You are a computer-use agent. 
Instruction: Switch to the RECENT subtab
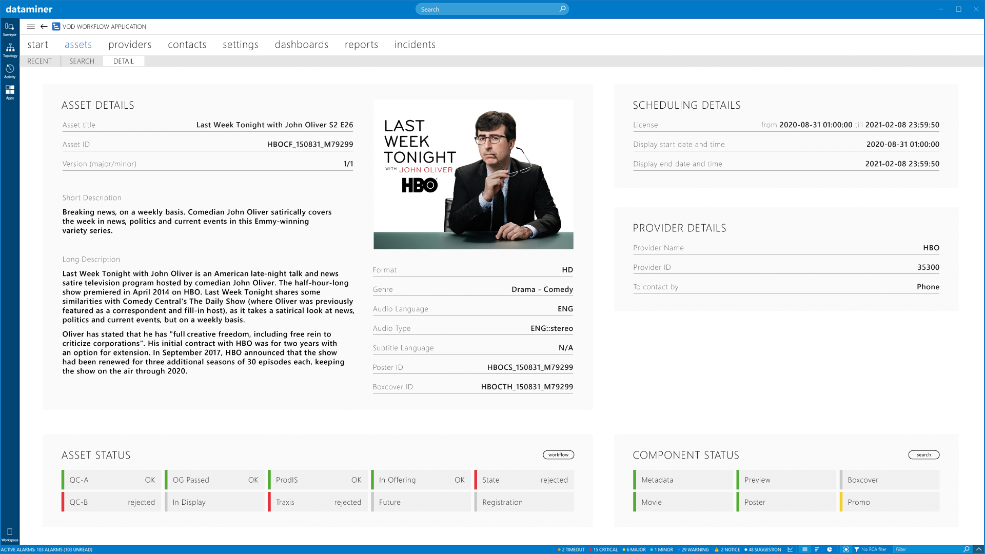point(40,61)
